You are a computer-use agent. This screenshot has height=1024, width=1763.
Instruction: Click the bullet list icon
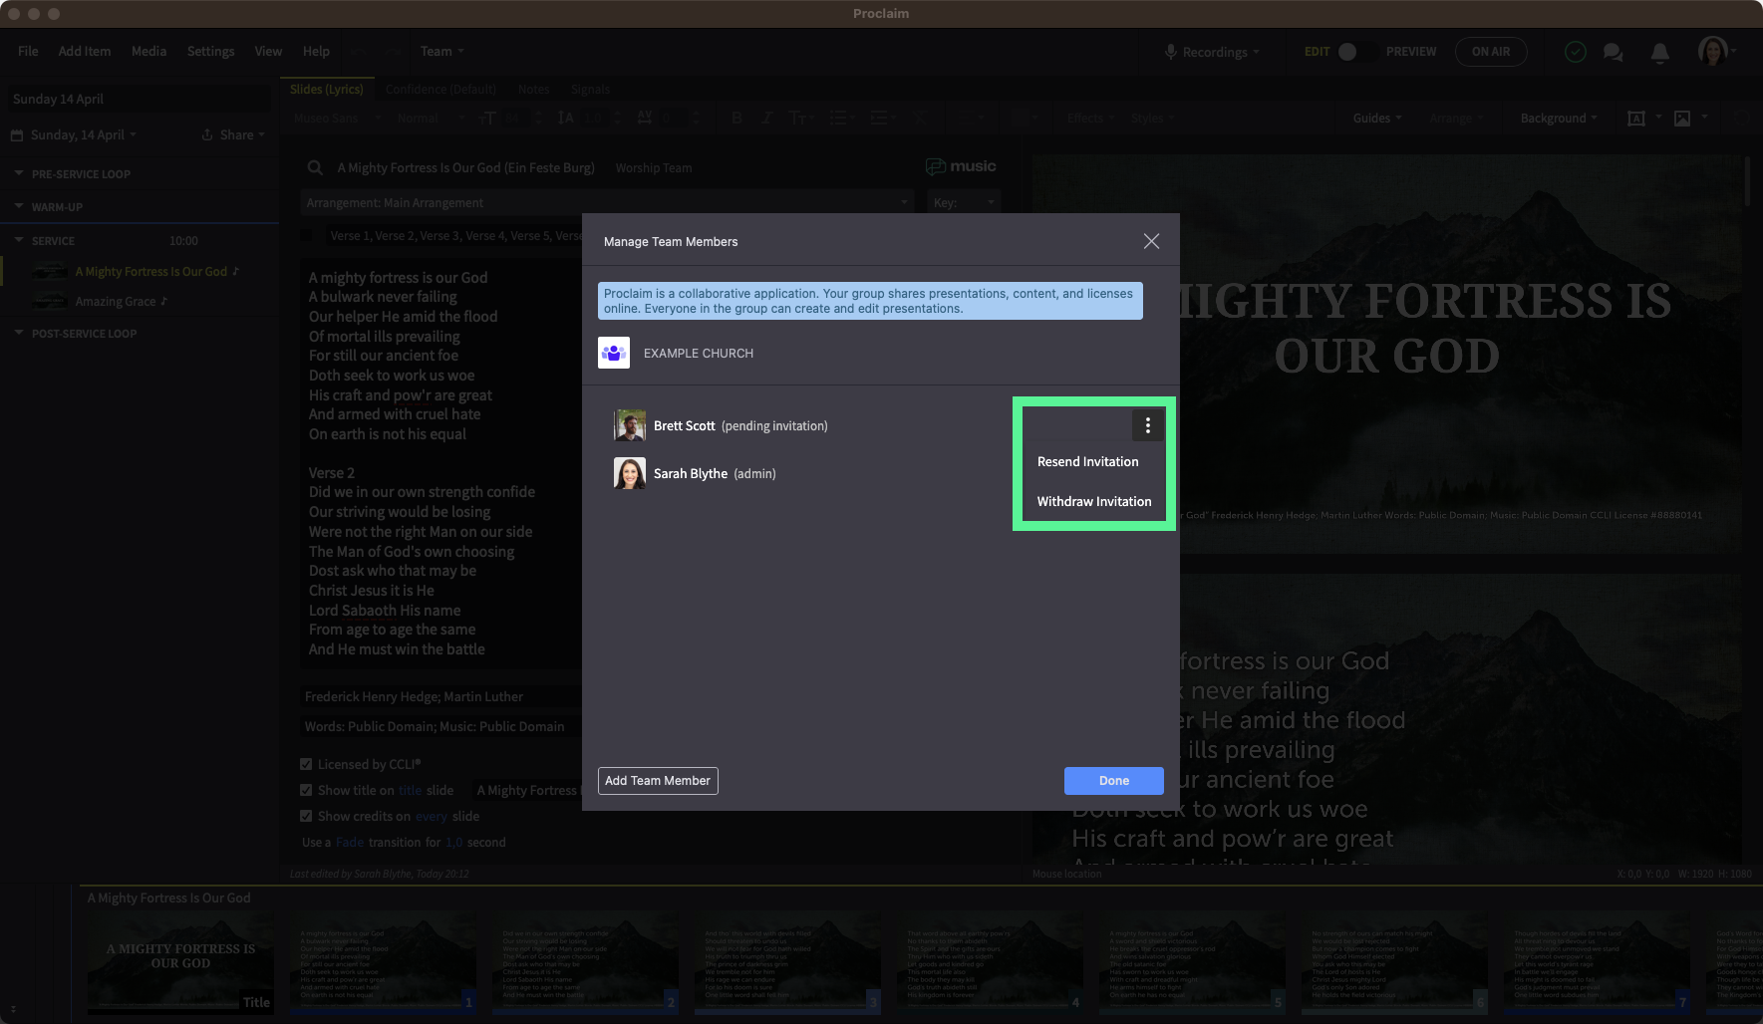click(838, 118)
